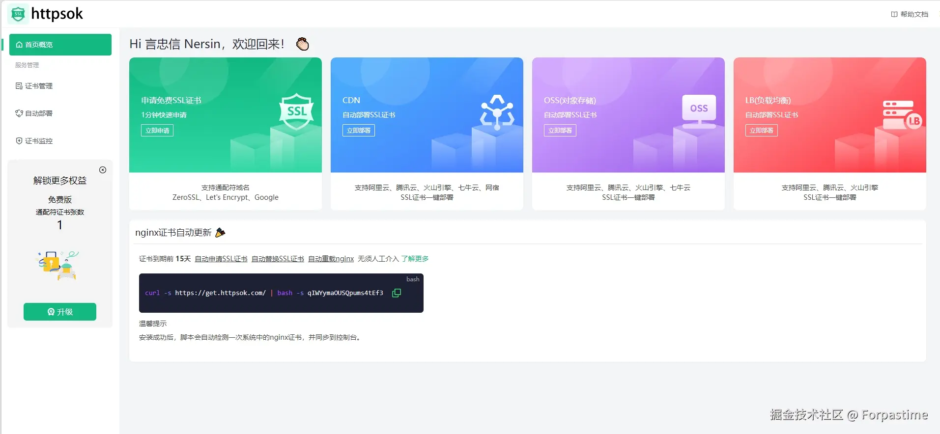Click the 申请免费SSL证书 card title
The image size is (940, 434).
click(171, 100)
